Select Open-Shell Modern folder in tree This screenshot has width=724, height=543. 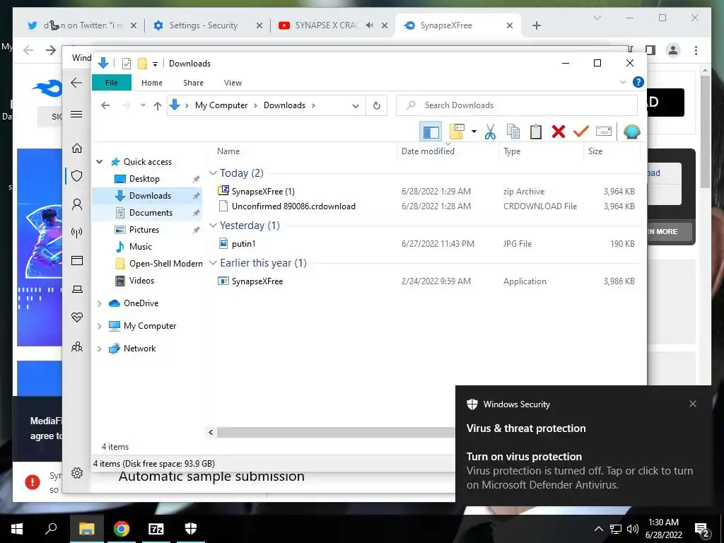click(x=165, y=264)
